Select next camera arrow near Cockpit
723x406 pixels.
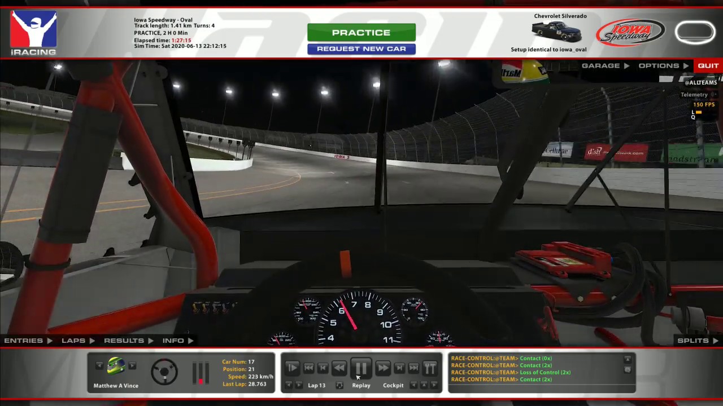[x=434, y=385]
